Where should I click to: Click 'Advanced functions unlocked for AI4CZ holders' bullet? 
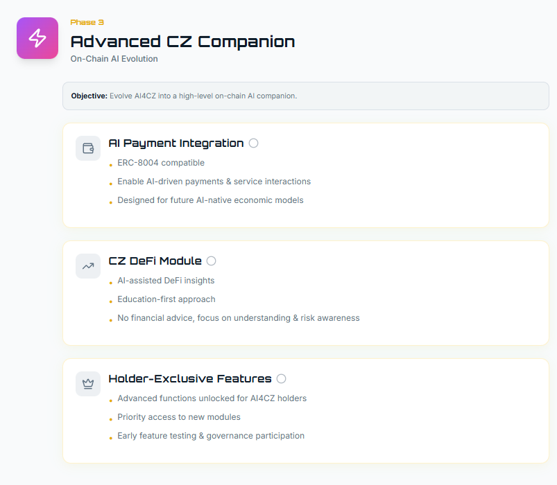coord(212,398)
